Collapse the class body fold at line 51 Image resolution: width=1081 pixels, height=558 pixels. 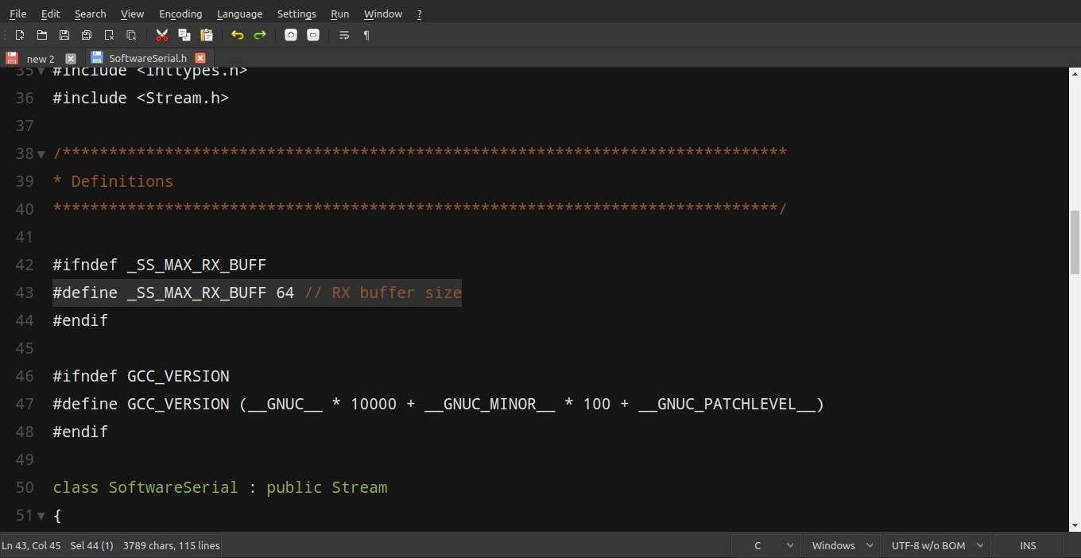tap(41, 515)
